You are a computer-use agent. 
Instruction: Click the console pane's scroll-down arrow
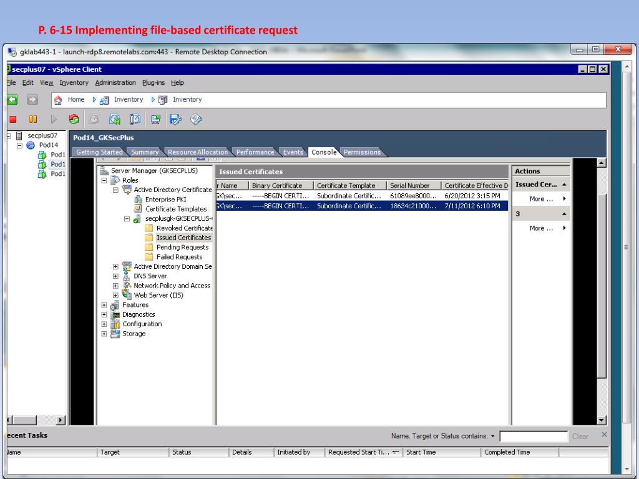(602, 420)
